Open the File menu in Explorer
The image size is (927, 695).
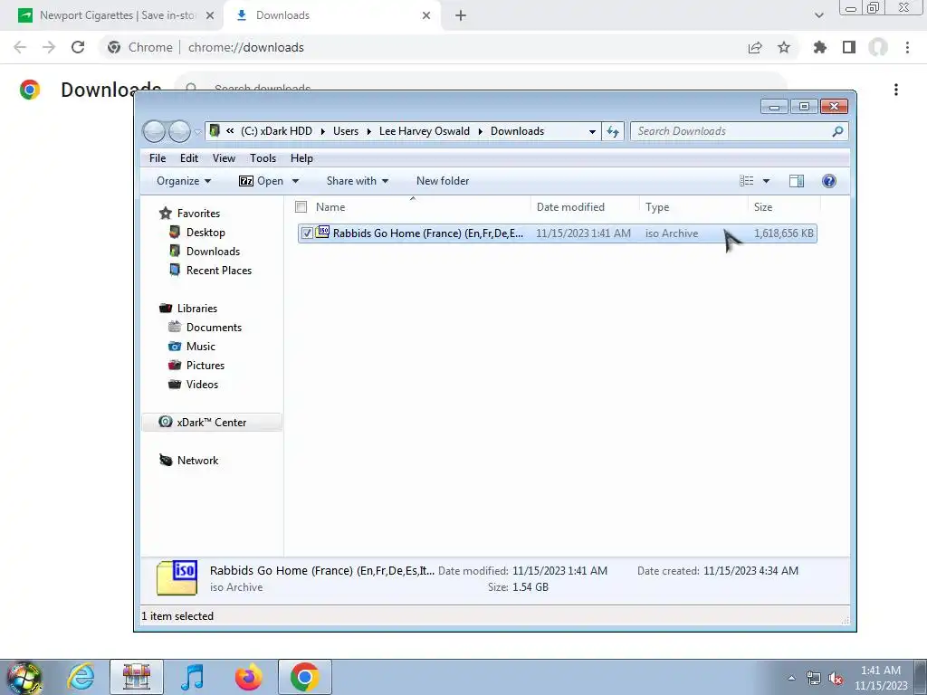pos(158,157)
